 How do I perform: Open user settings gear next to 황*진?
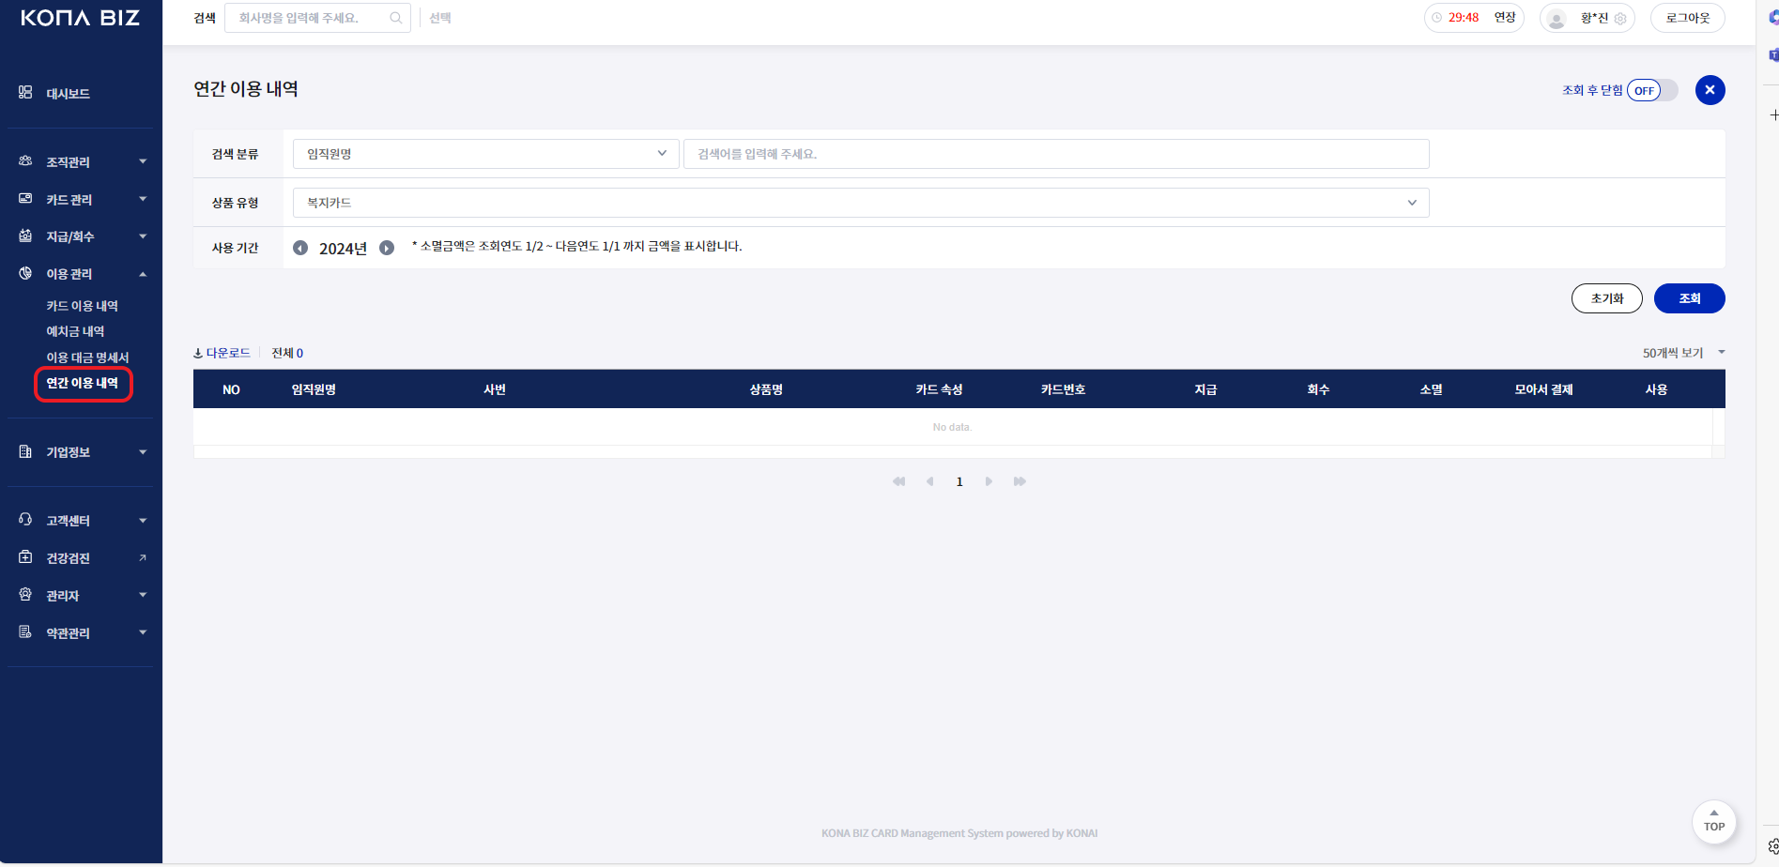point(1620,19)
